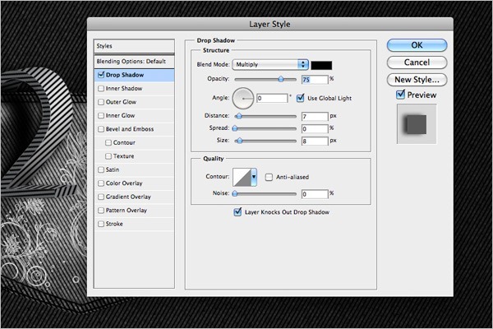493x329 pixels.
Task: Enable the Outer Glow effect checkbox
Action: pos(101,102)
